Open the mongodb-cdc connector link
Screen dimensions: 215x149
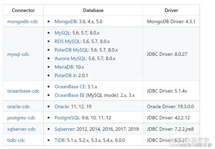pyautogui.click(x=22, y=22)
